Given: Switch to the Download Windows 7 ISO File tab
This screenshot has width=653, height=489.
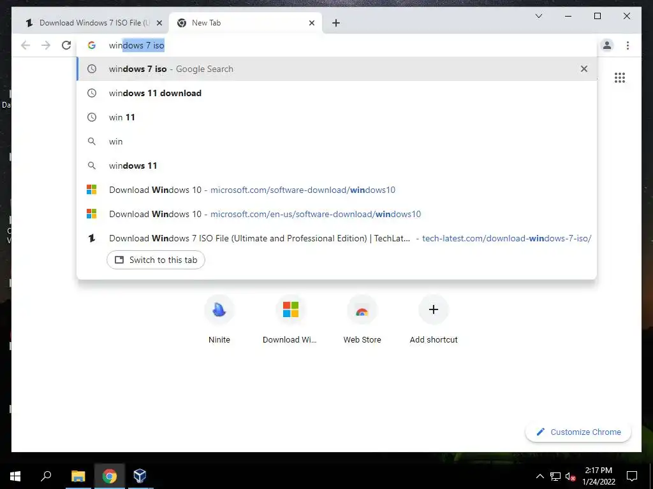Looking at the screenshot, I should pyautogui.click(x=91, y=23).
